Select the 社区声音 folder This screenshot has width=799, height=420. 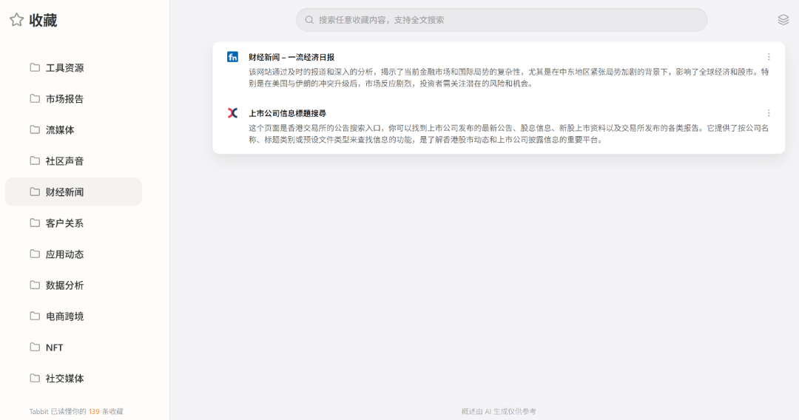[64, 161]
